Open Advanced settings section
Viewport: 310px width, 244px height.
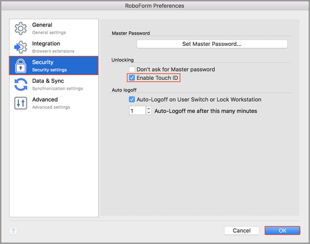(x=54, y=103)
